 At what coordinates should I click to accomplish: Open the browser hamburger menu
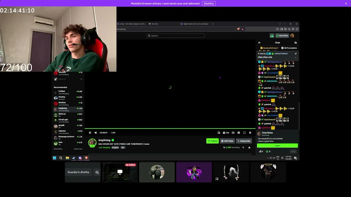click(297, 29)
